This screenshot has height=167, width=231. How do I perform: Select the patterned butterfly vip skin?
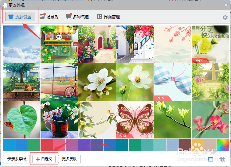click(x=135, y=120)
